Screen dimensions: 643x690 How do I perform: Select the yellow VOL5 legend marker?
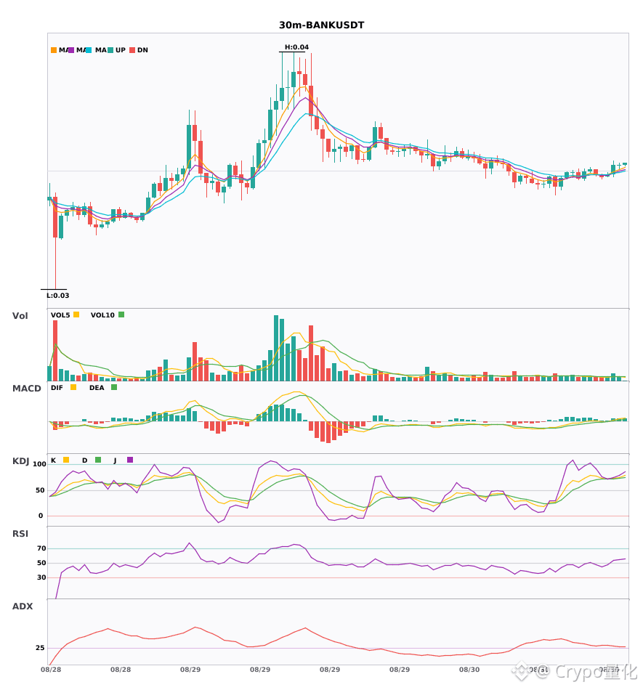(x=76, y=314)
